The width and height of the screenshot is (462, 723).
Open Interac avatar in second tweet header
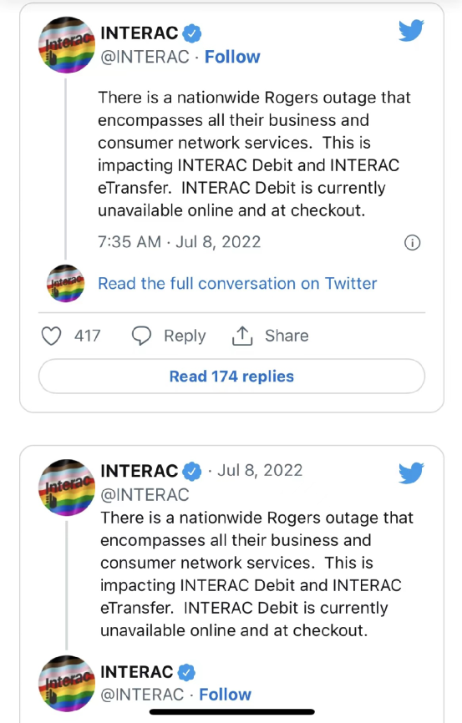(x=67, y=488)
